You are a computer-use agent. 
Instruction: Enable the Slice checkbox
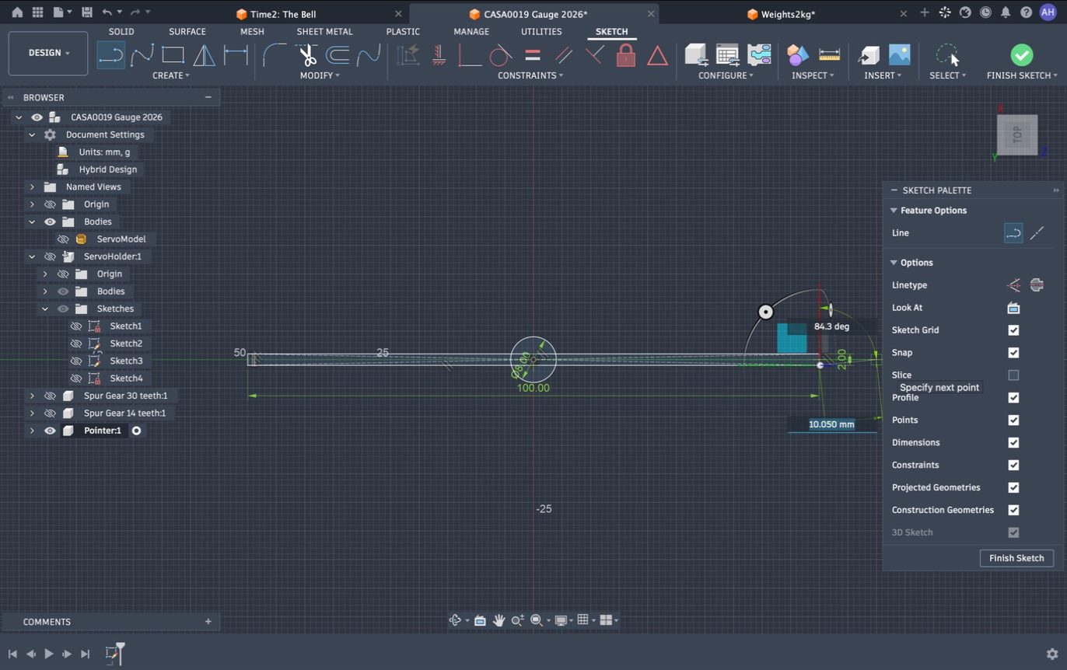pos(1013,375)
